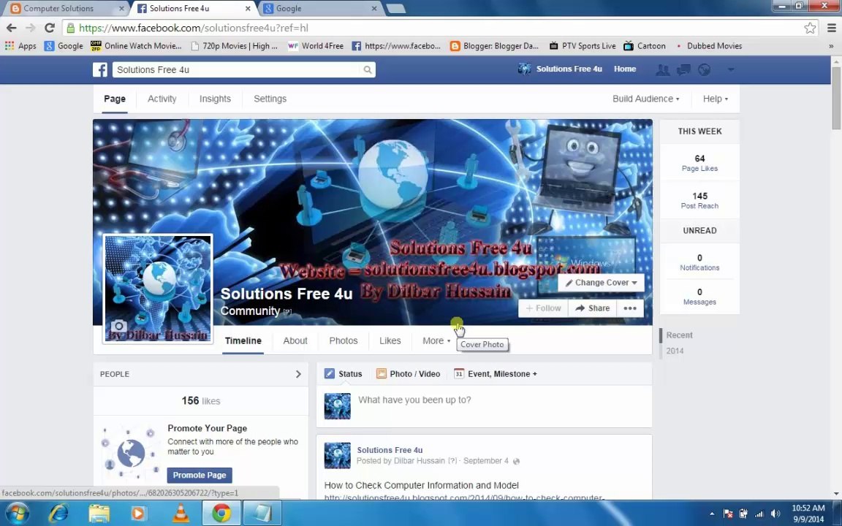Jump to Recent in timeline
The image size is (842, 526).
tap(679, 335)
